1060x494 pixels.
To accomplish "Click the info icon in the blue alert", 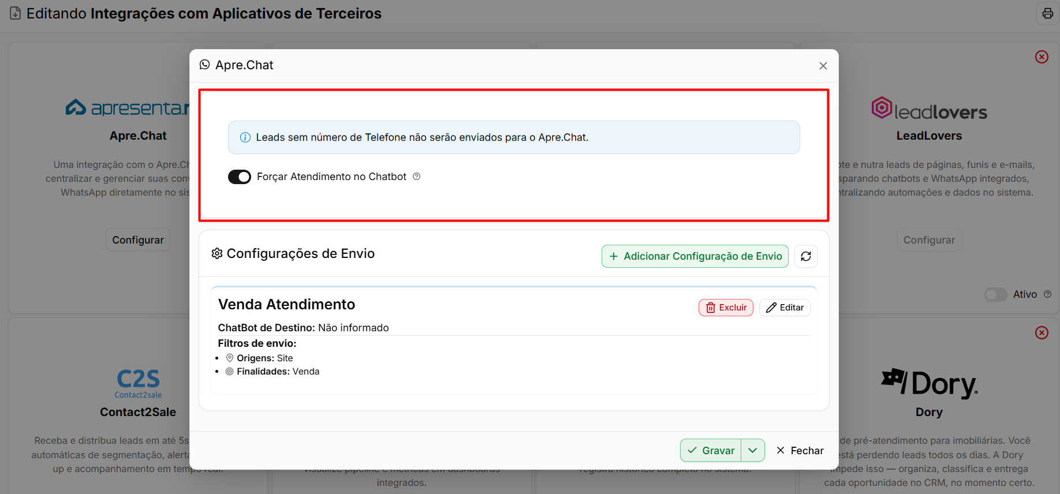I will point(245,137).
